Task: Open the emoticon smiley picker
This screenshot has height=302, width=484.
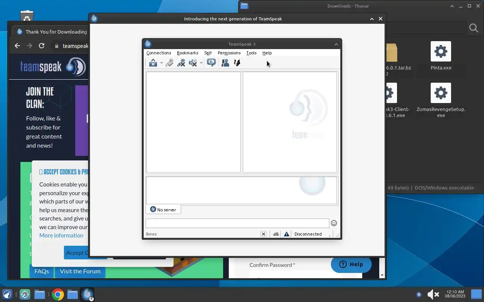Action: 334,223
